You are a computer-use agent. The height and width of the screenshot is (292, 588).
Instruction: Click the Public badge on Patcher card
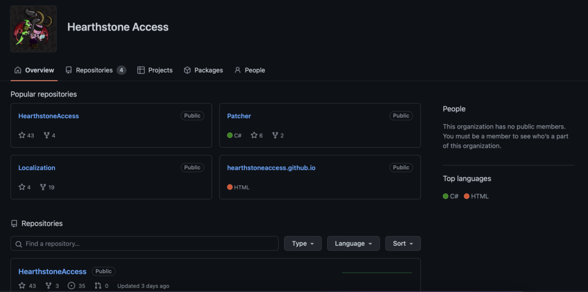[x=401, y=115]
